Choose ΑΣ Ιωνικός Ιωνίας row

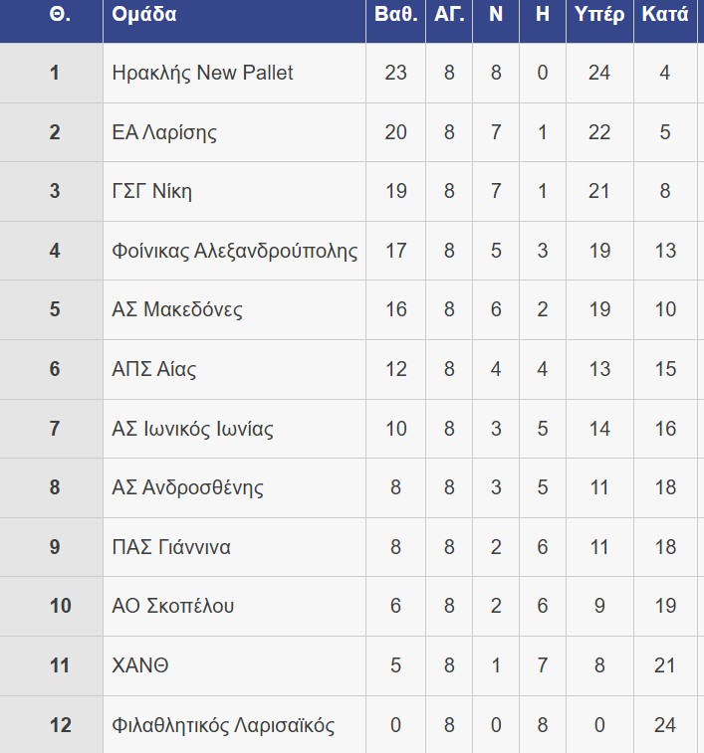tap(193, 429)
